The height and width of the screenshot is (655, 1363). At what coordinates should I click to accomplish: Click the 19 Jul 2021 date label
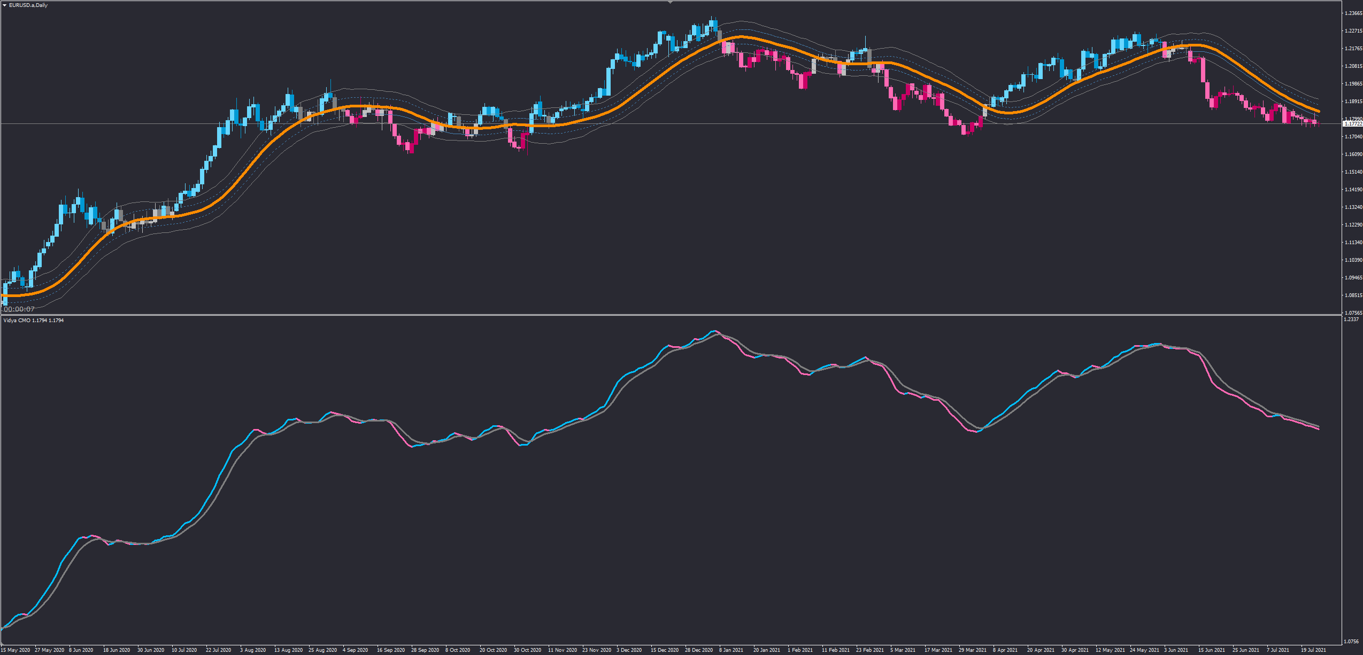1313,650
